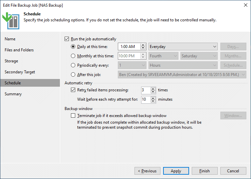
Task: Select Daily at this time option
Action: coord(73,47)
